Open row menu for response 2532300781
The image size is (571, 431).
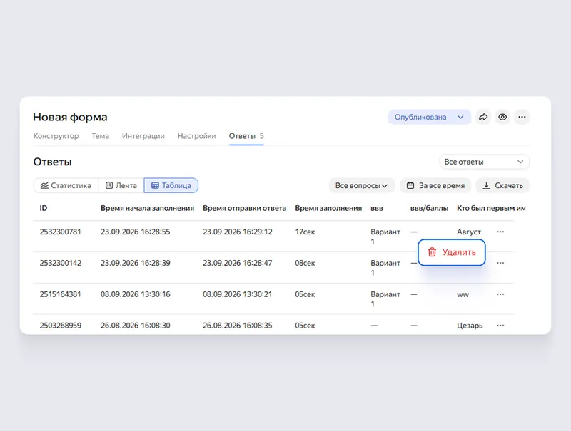[500, 232]
